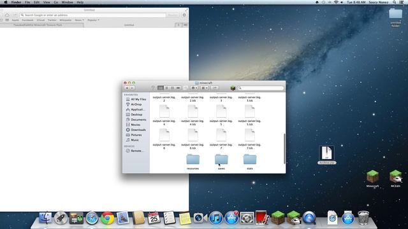Open Calendar from the dock

tap(154, 218)
